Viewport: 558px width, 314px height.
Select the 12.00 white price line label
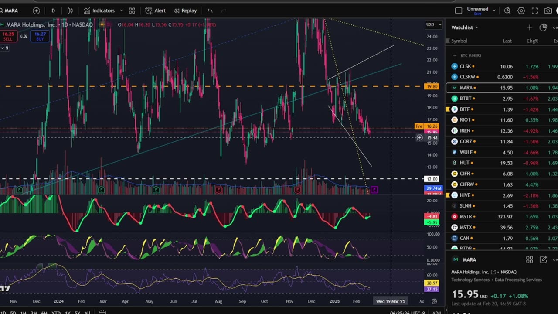tap(432, 179)
